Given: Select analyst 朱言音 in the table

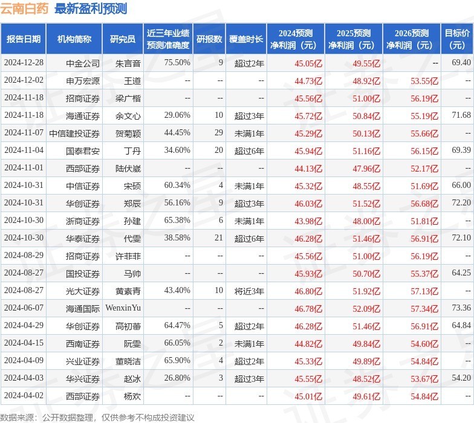Looking at the screenshot, I should point(128,63).
